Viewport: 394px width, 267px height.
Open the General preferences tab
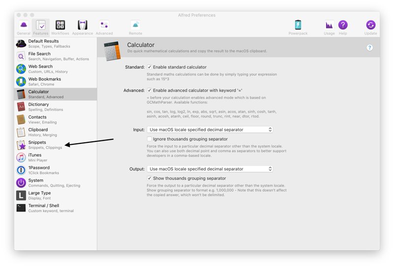tap(24, 28)
